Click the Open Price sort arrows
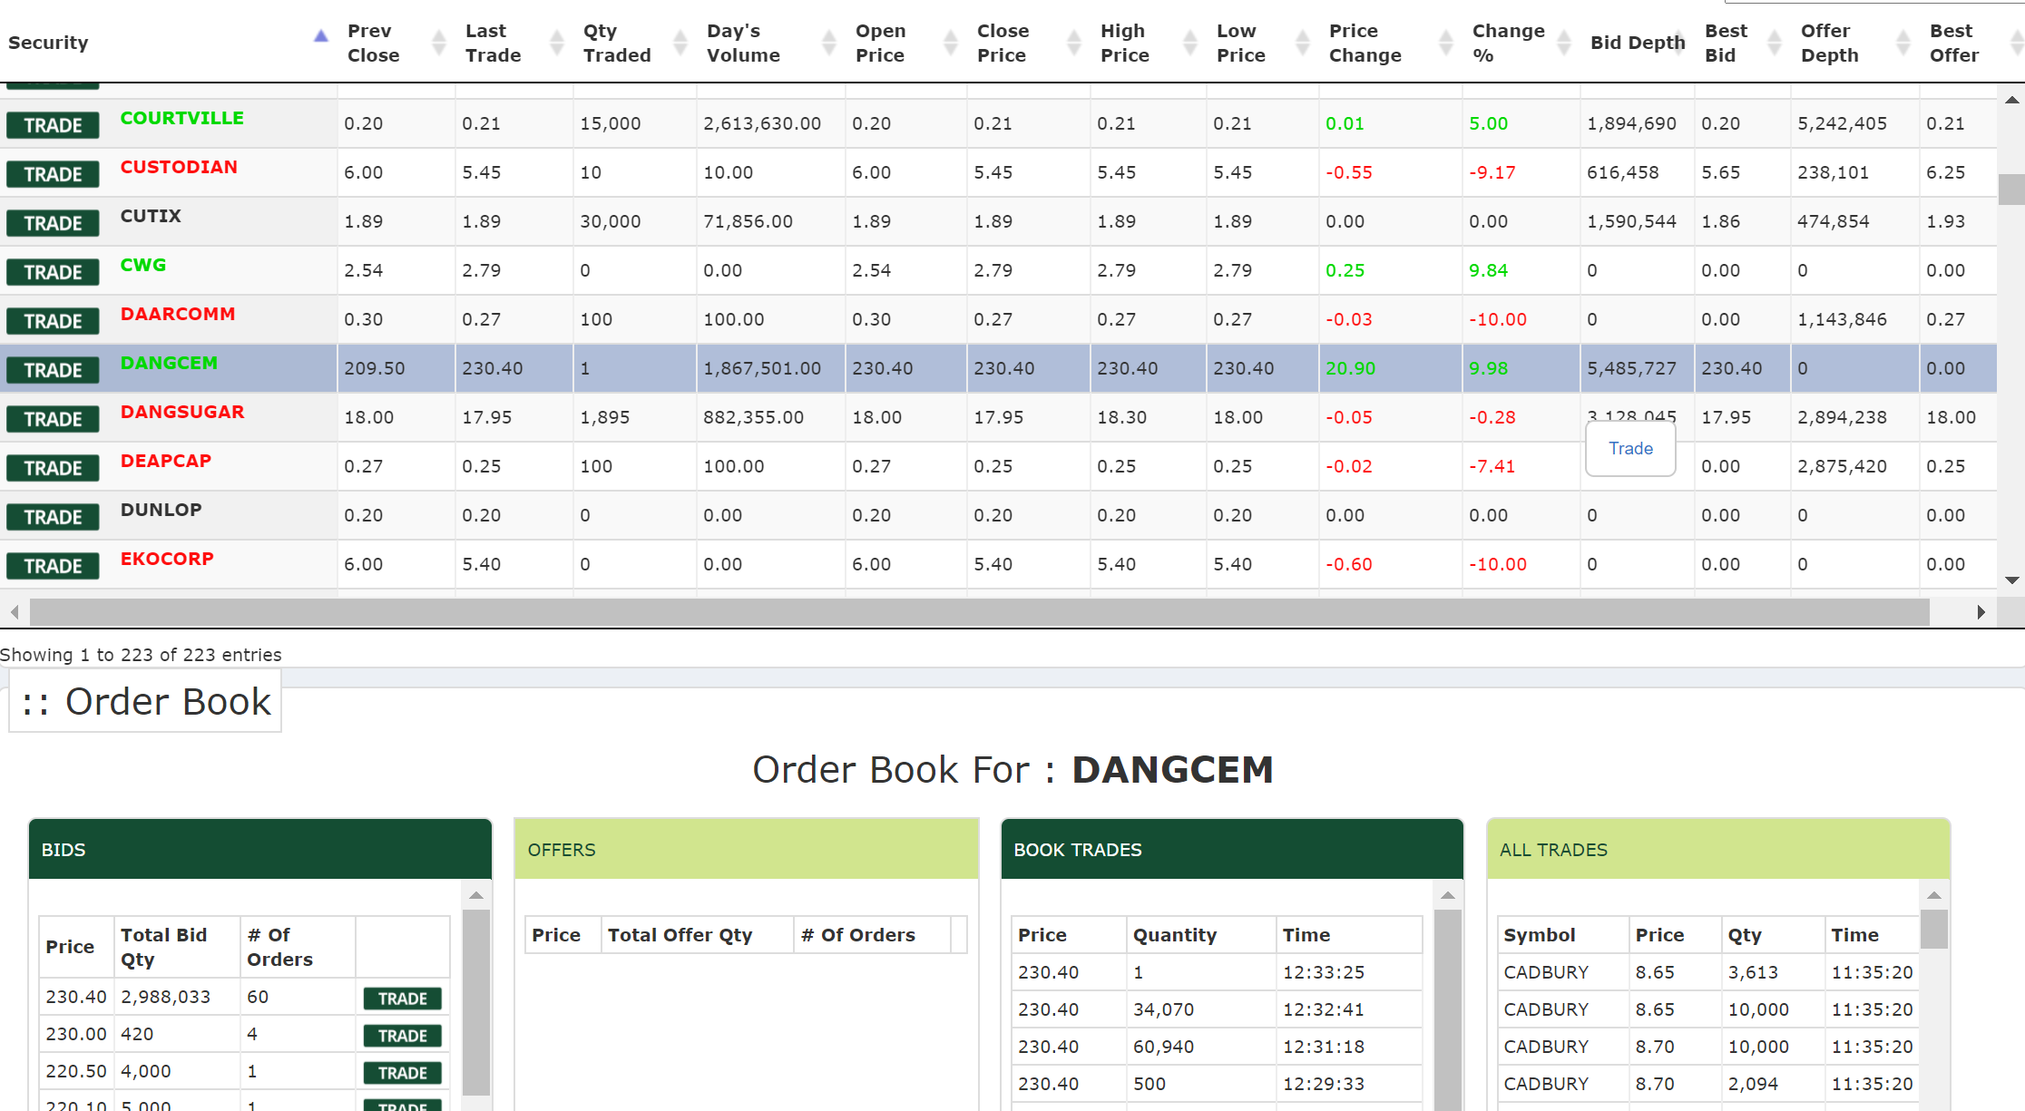2025x1111 pixels. click(x=951, y=43)
